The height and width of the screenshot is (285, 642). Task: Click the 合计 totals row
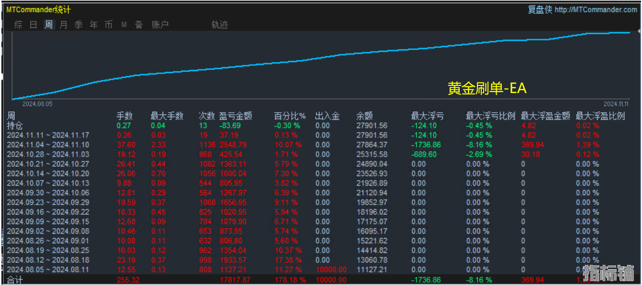14,280
